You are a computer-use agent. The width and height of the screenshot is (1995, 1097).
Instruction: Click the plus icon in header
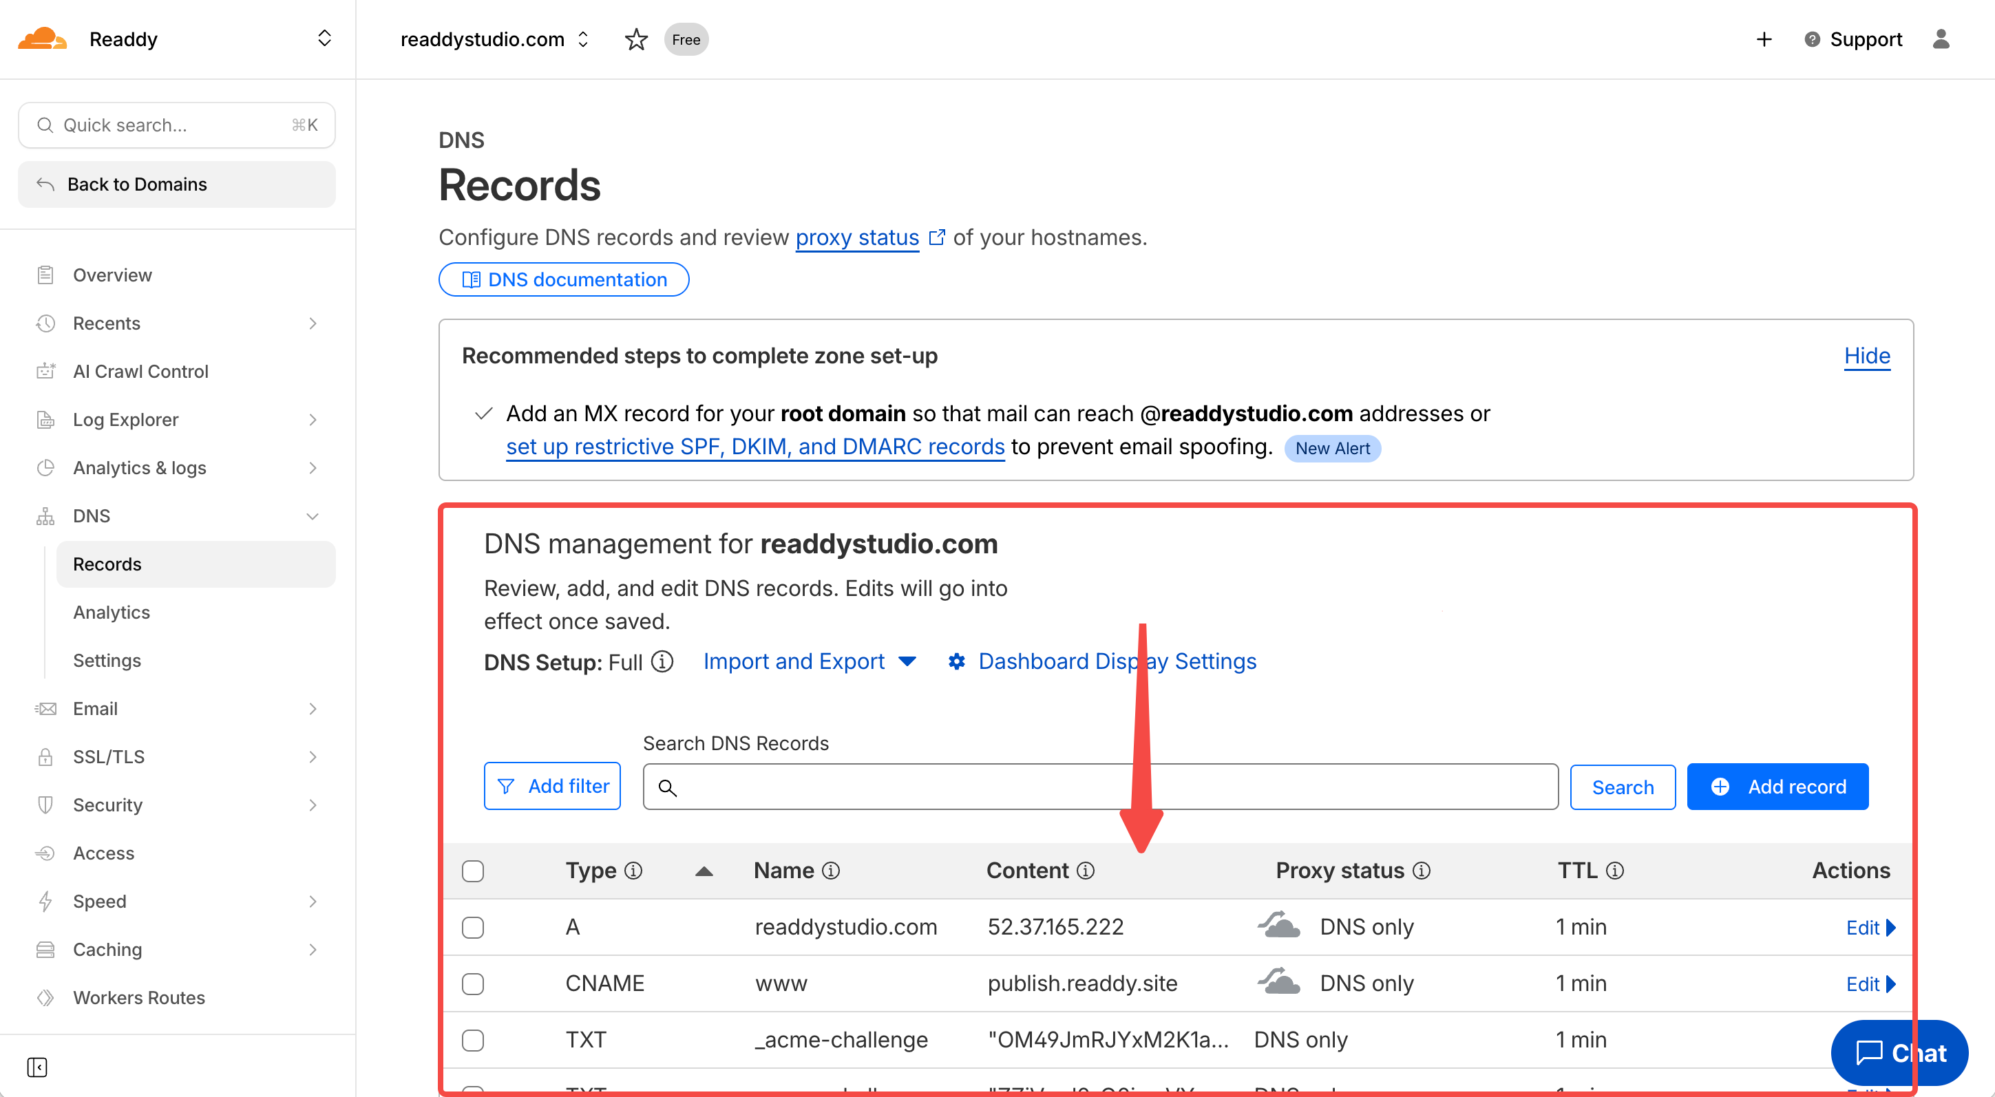click(1764, 39)
